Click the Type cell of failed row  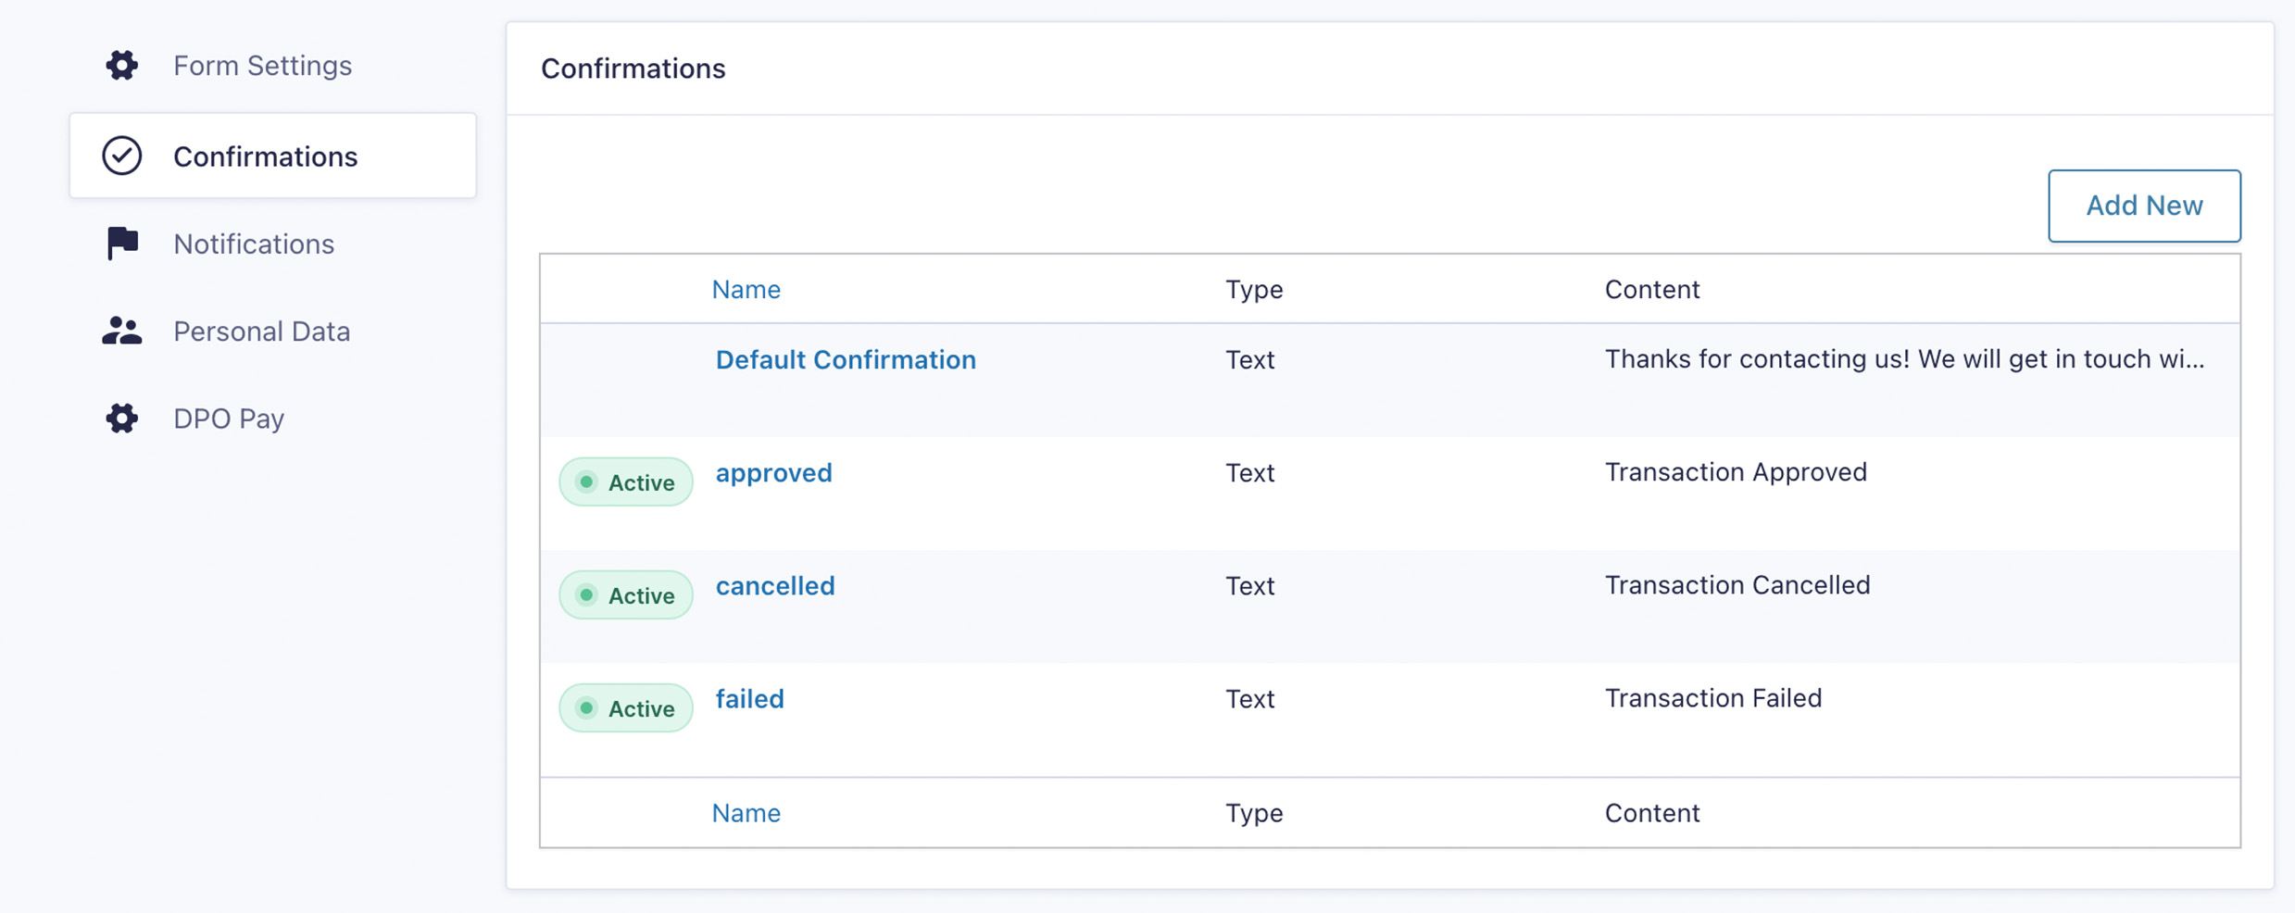coord(1250,698)
